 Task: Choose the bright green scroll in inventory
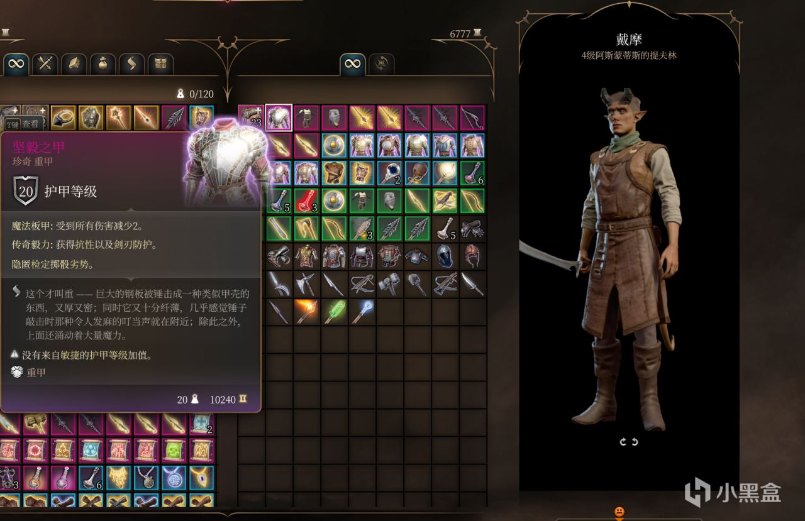pos(174,451)
